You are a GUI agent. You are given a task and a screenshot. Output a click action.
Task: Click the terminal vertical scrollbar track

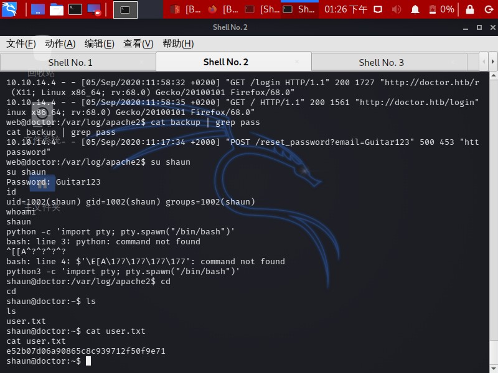(x=493, y=222)
